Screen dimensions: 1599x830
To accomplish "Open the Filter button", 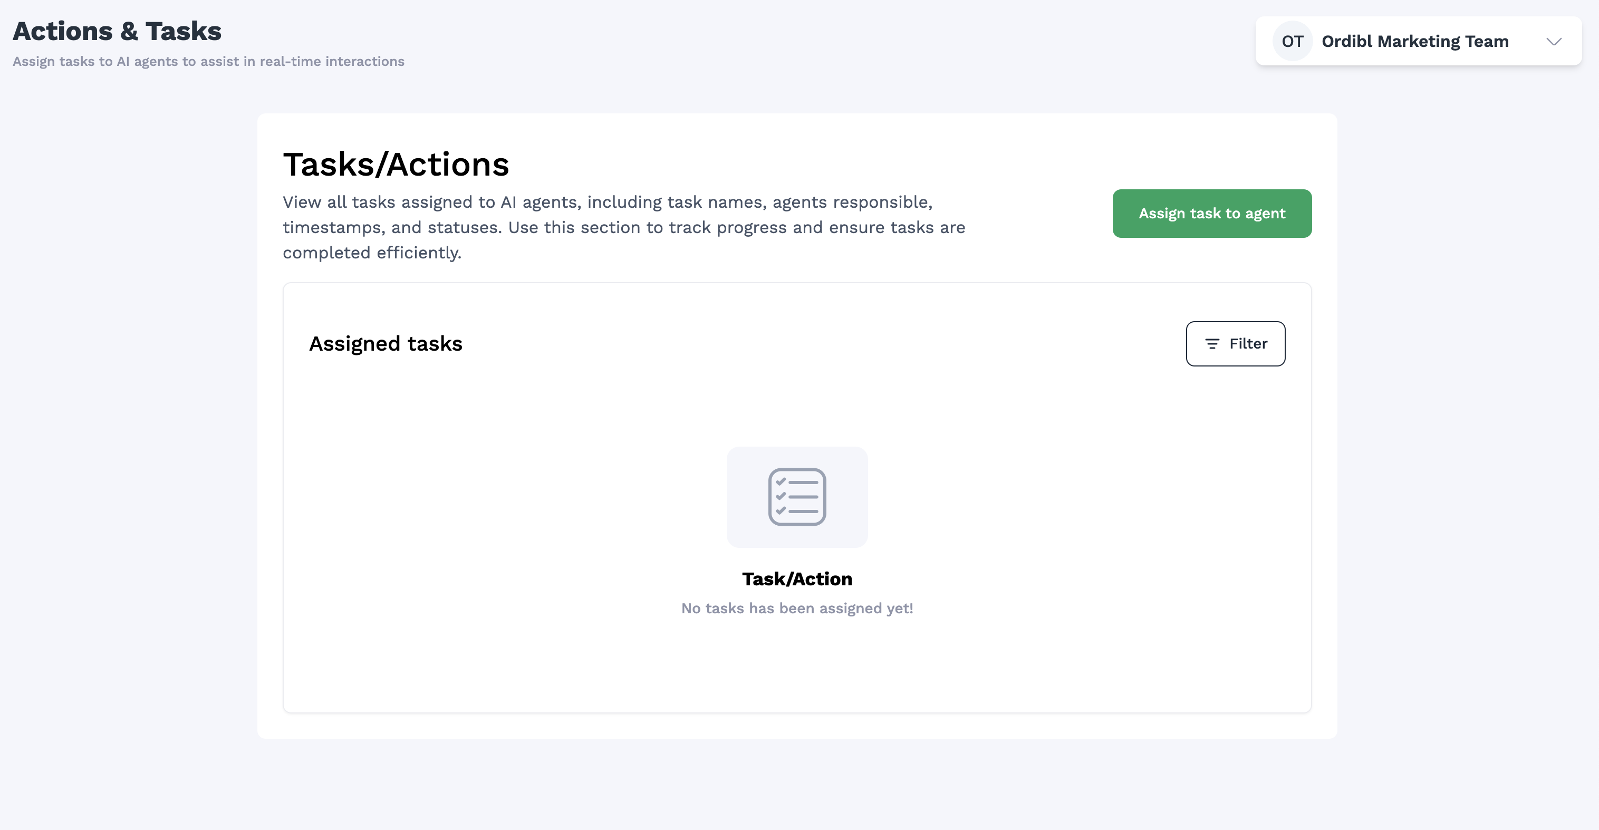I will (x=1235, y=344).
